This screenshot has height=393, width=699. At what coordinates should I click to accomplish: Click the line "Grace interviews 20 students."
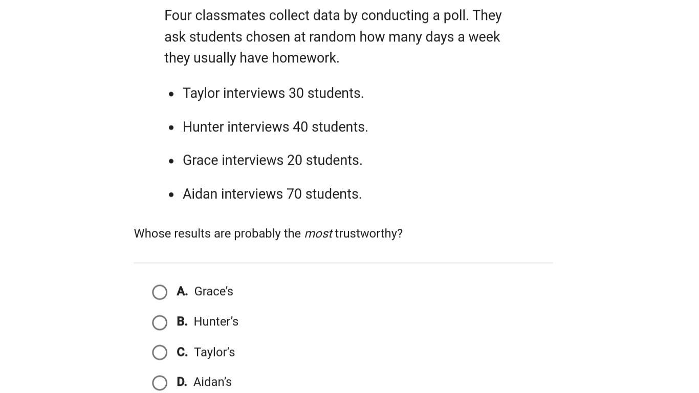[x=272, y=160]
